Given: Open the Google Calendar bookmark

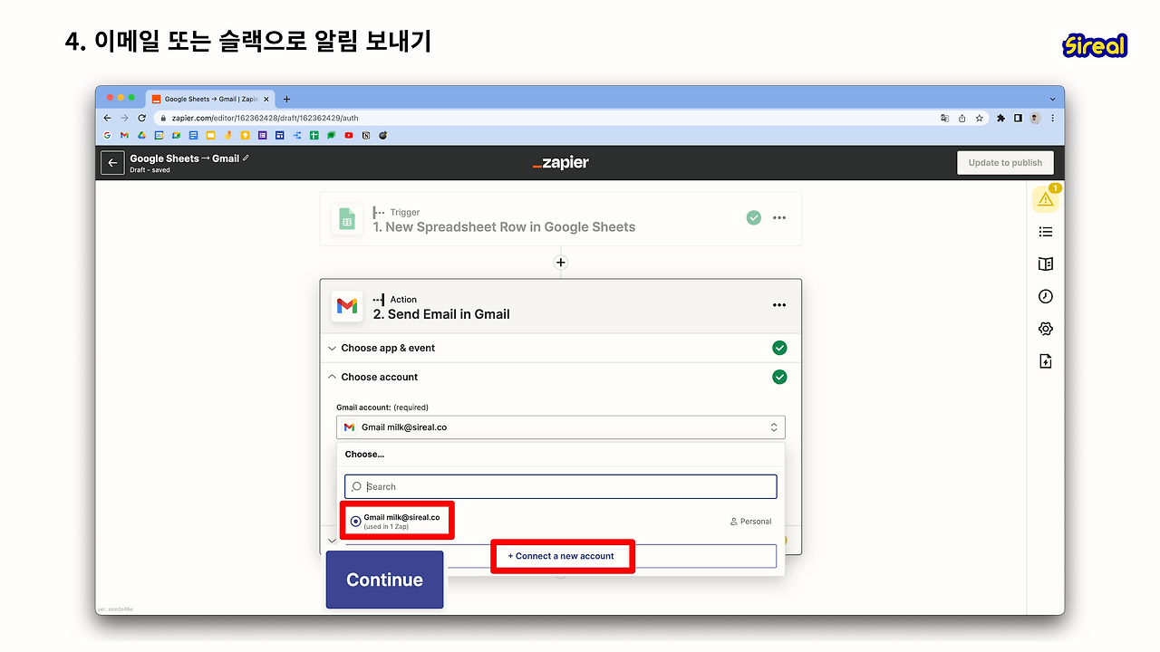Looking at the screenshot, I should click(159, 136).
